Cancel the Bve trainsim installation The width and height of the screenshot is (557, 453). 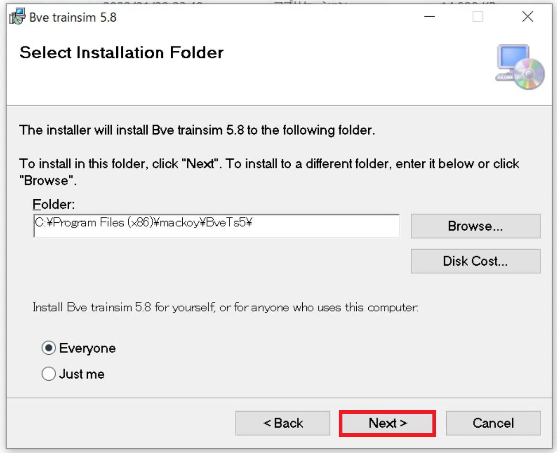[x=493, y=423]
